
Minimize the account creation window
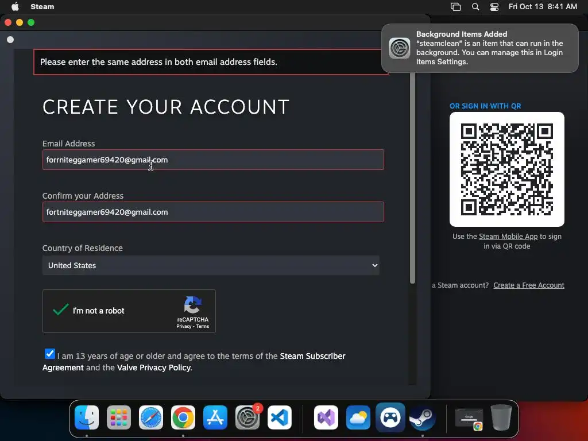point(20,22)
